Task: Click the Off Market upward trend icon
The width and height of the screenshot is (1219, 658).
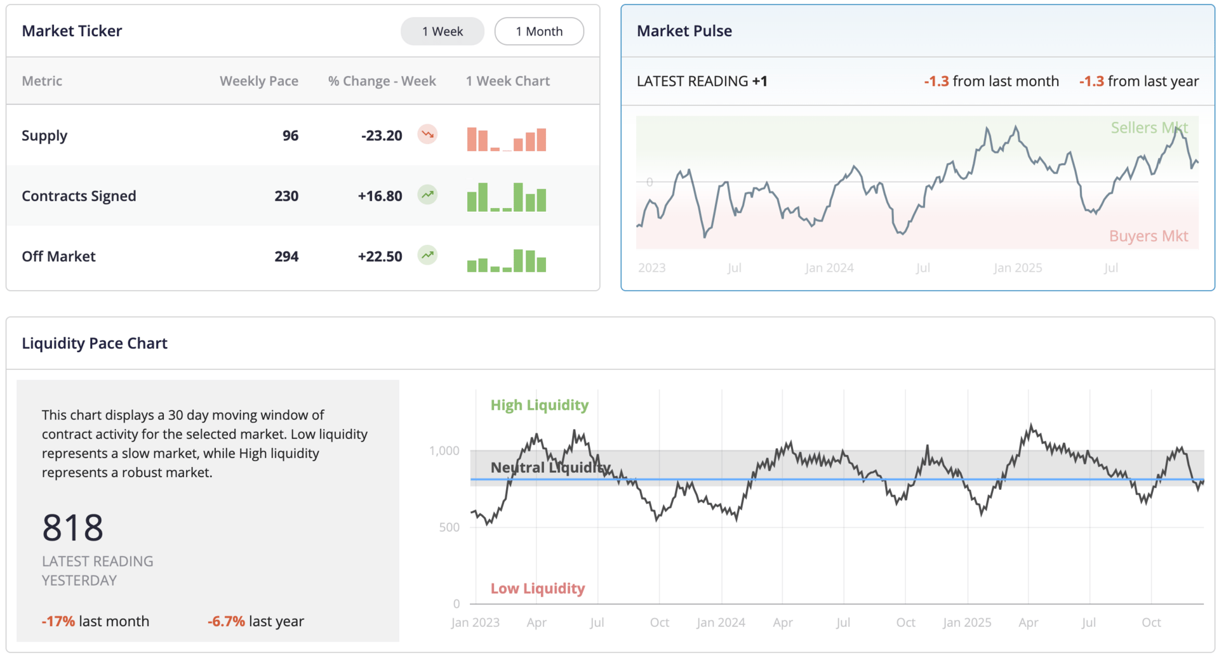Action: coord(427,255)
